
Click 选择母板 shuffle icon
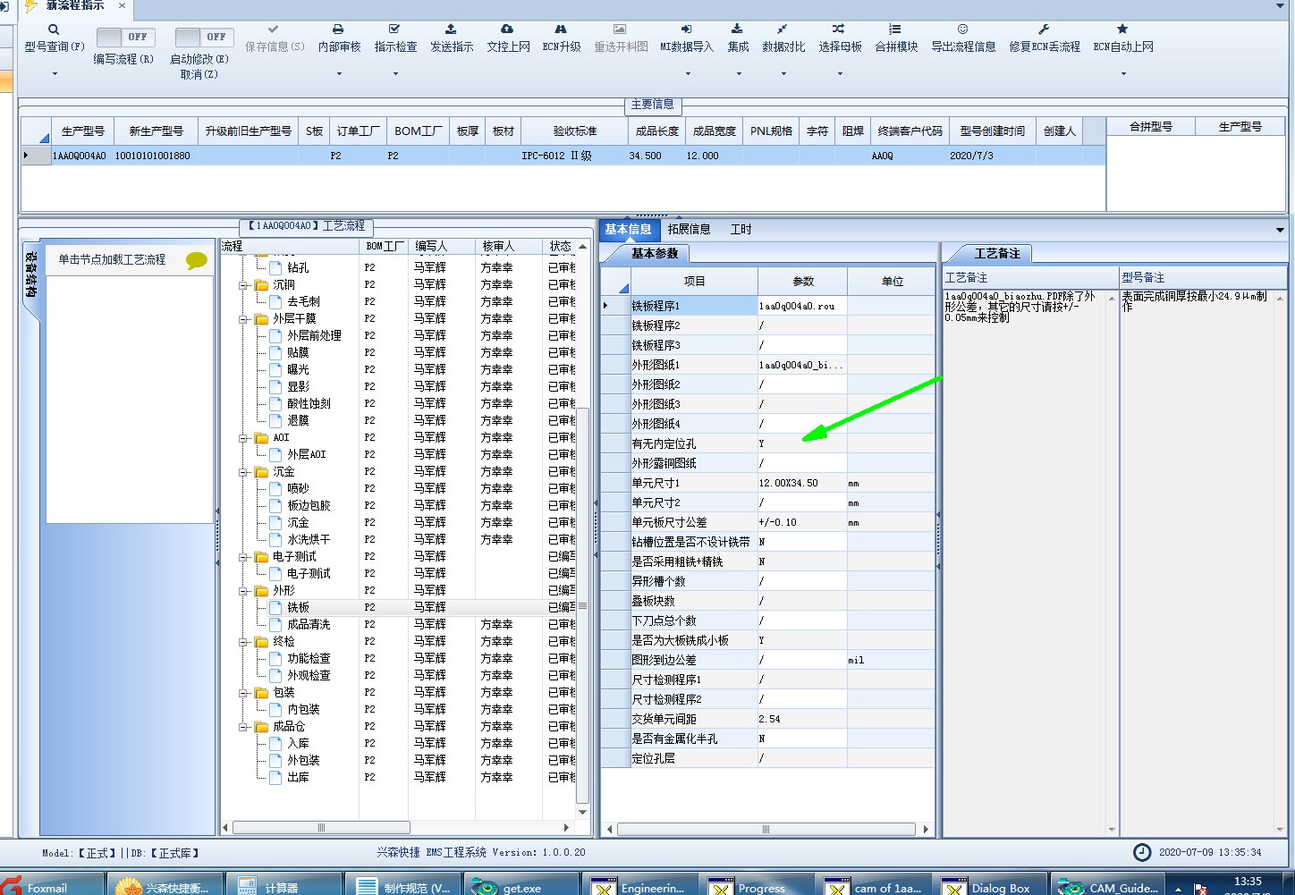coord(838,30)
